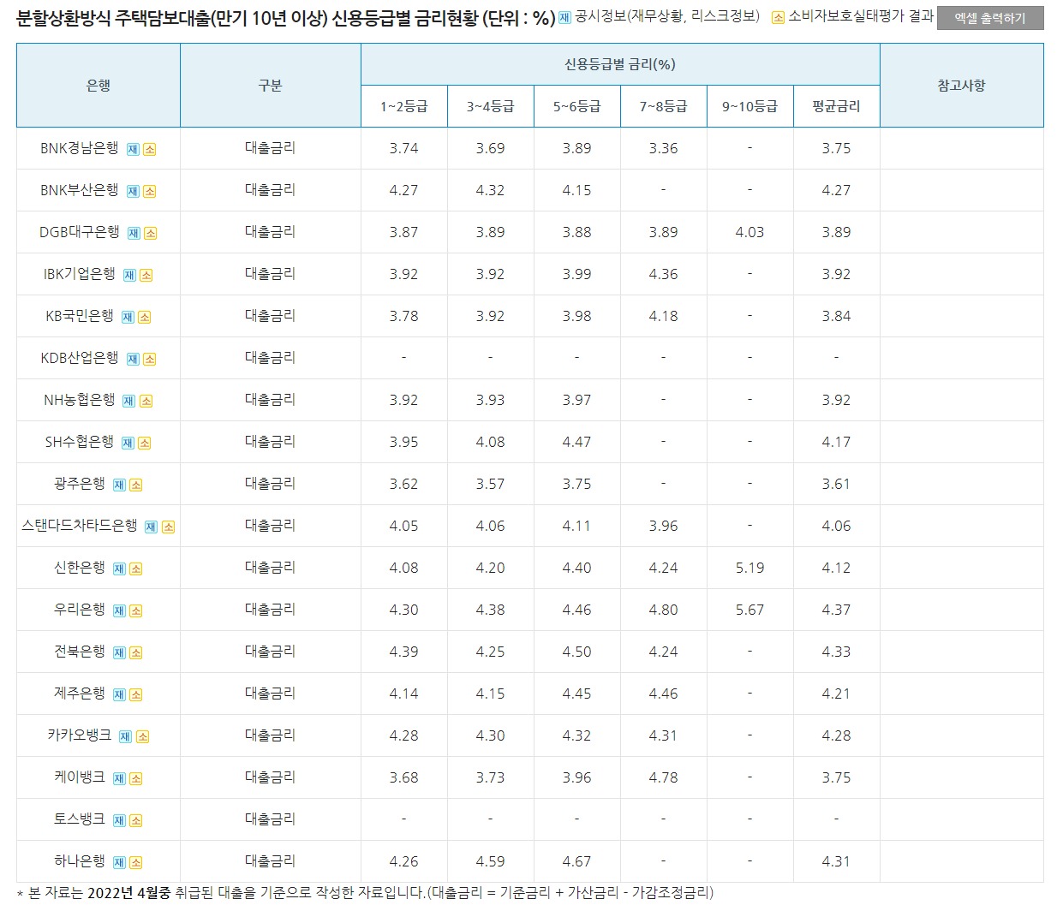Open 전북은행 financial disclosure icon (재)
Screen dimensions: 1063x905
click(119, 652)
